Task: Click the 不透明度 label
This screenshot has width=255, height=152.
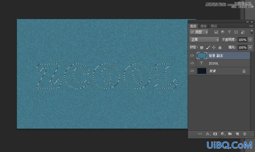Action: [229, 40]
